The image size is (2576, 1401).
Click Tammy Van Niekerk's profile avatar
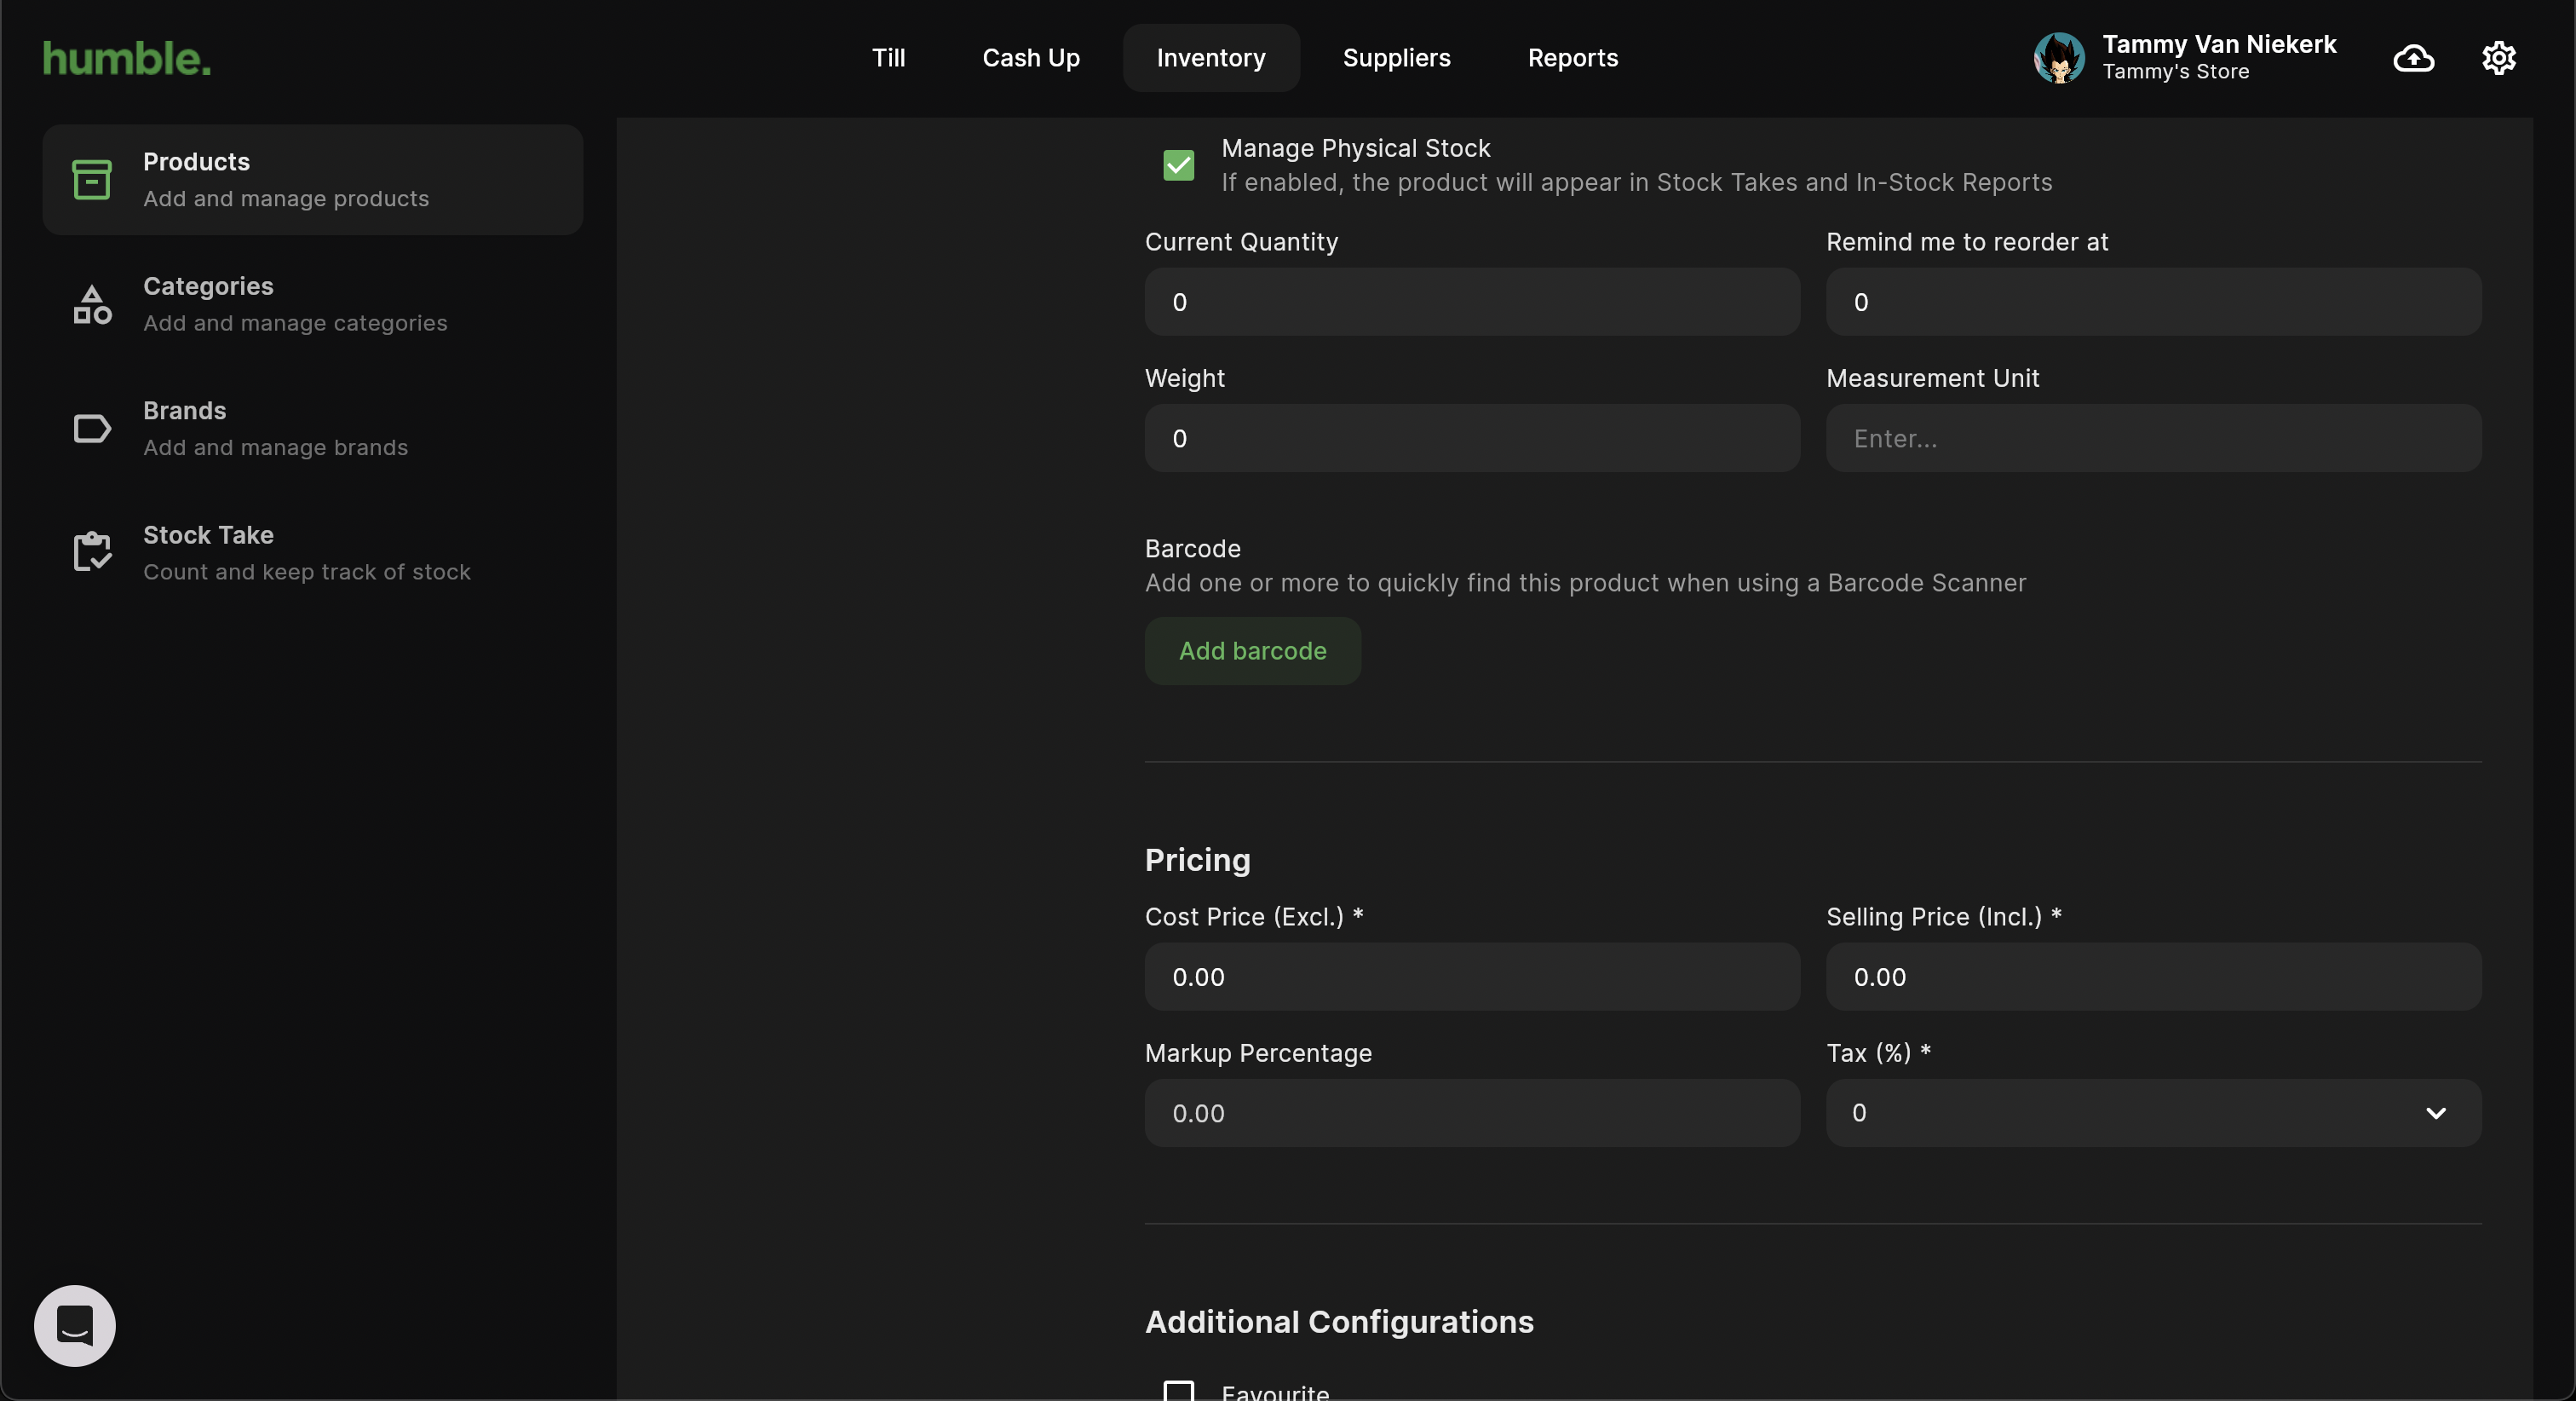coord(2059,58)
